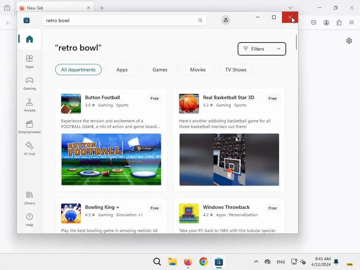Show hidden system tray icons

click(x=256, y=262)
